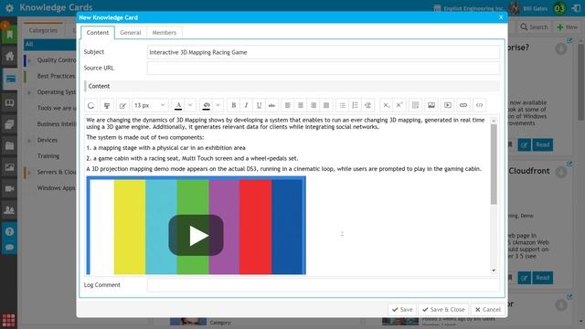
Task: Open the help question mark icon
Action: [9, 231]
